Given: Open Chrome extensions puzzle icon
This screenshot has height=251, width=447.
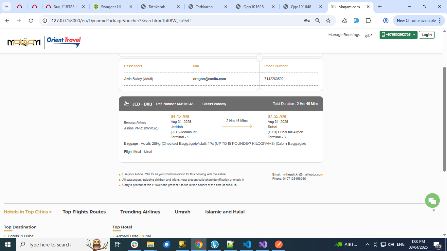Looking at the screenshot, I should coord(368,21).
